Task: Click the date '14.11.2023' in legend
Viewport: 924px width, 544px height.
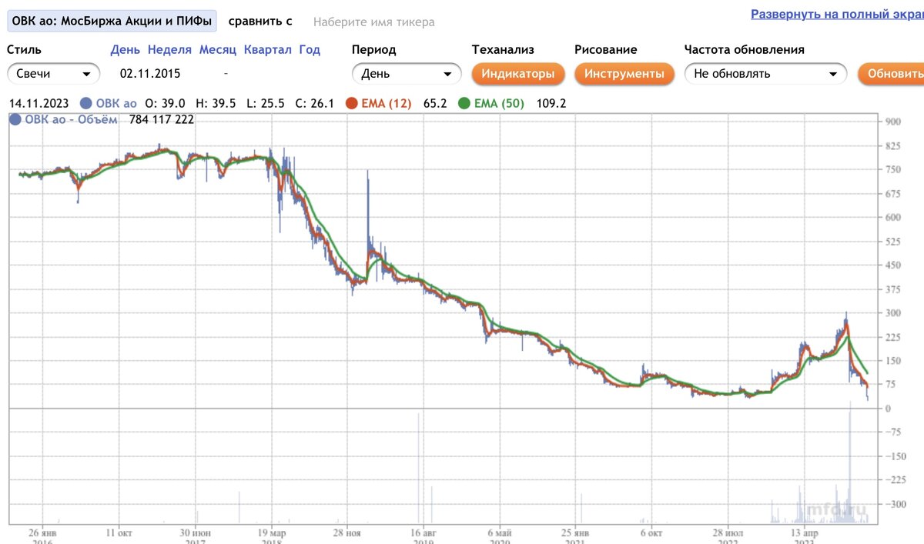Action: click(39, 103)
